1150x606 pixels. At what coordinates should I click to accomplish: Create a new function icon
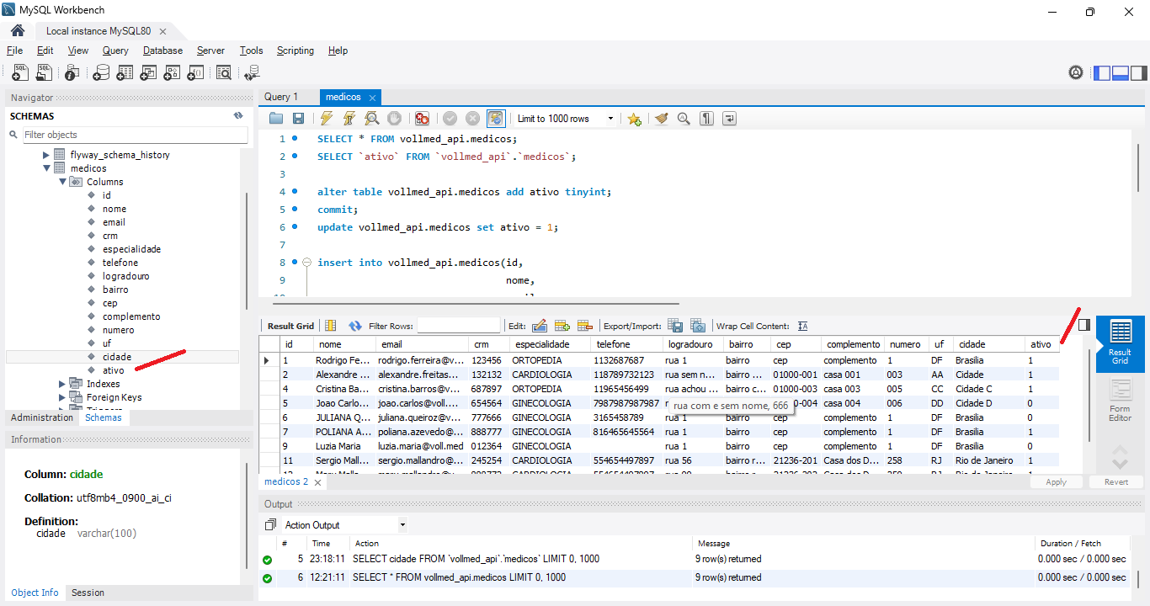click(x=195, y=73)
